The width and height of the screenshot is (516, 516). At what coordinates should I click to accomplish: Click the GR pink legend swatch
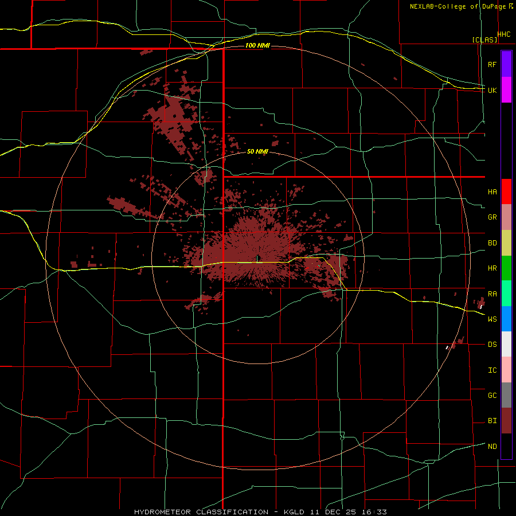coord(506,217)
